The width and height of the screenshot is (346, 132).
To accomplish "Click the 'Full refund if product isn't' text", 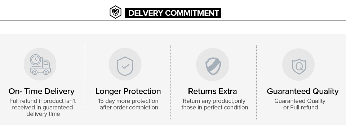I will pos(43,101).
